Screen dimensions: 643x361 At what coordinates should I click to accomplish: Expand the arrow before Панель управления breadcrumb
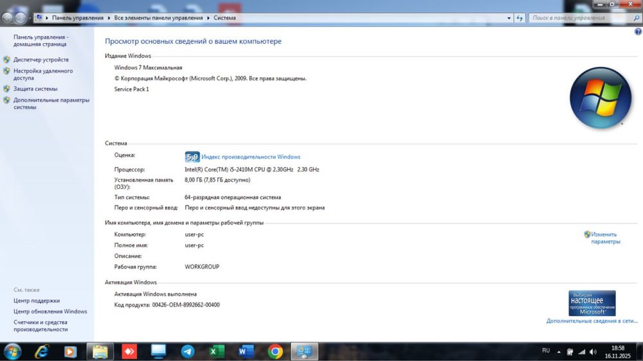click(47, 18)
